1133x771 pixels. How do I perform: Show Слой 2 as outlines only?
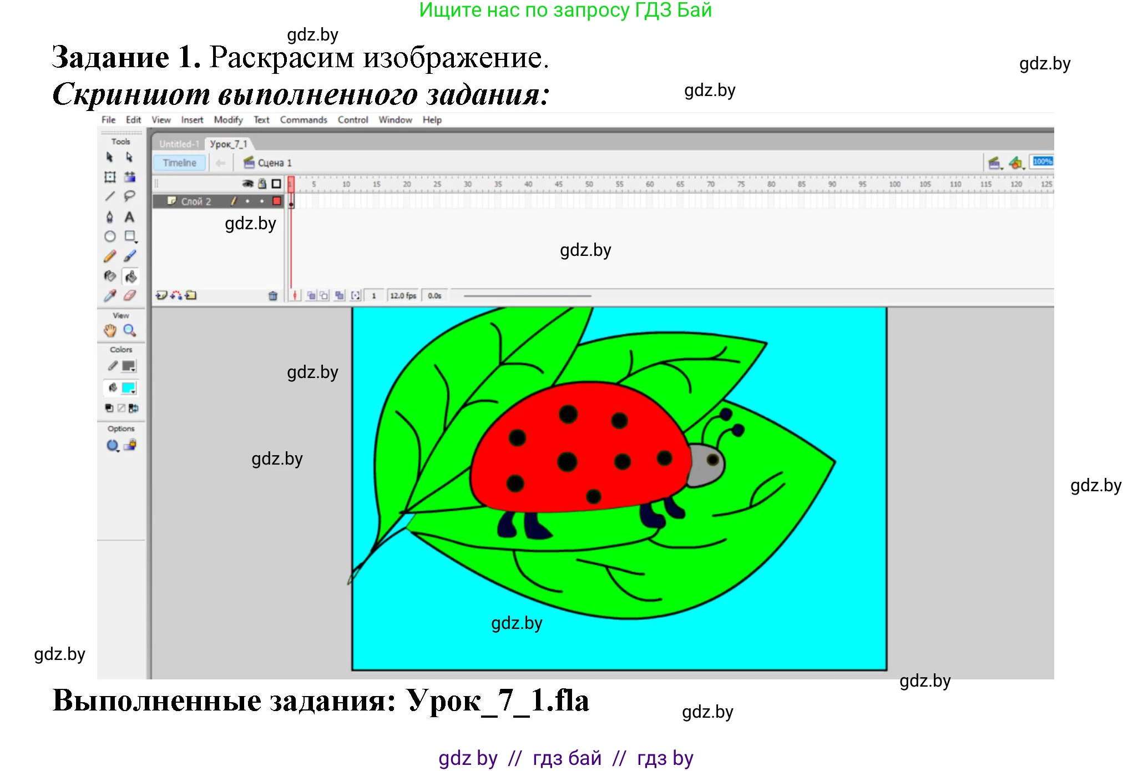[x=276, y=201]
